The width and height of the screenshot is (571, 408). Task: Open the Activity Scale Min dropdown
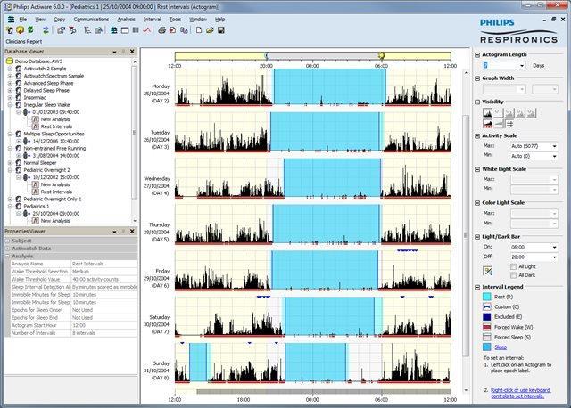click(x=554, y=157)
